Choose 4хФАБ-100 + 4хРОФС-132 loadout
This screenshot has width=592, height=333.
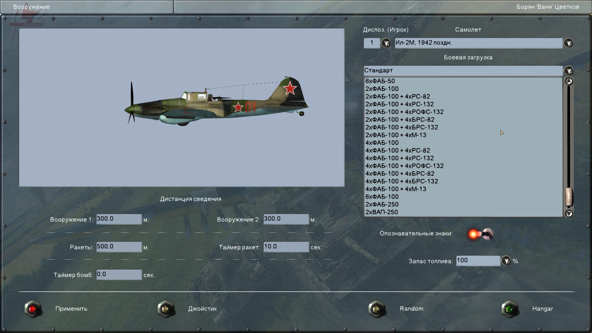coord(404,166)
